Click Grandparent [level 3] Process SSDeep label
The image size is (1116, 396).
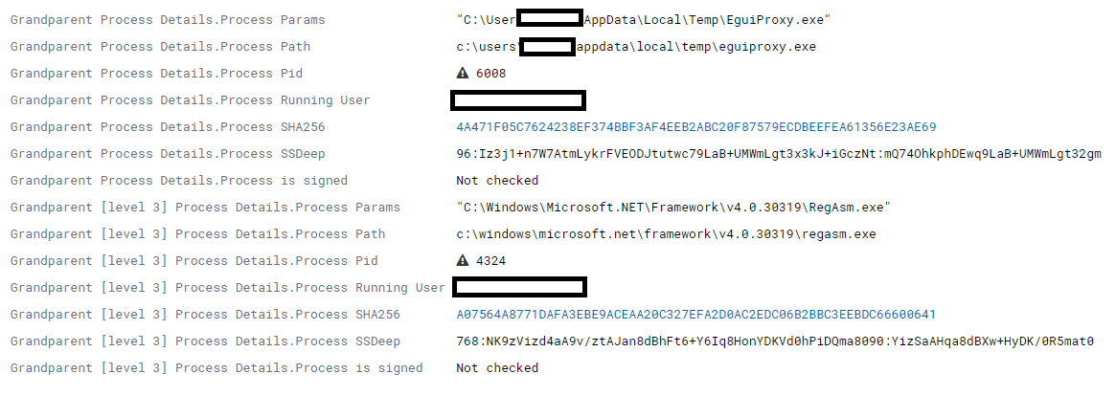pyautogui.click(x=205, y=341)
